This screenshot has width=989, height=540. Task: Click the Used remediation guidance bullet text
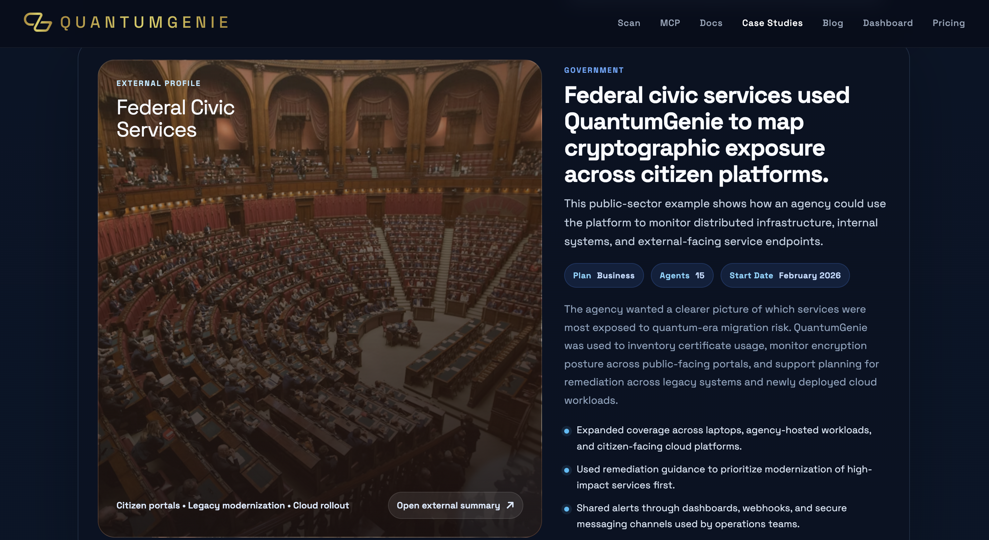pos(724,477)
